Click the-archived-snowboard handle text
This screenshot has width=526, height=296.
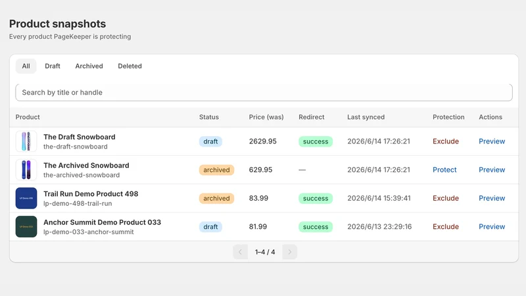pos(82,175)
